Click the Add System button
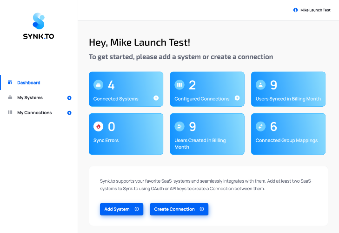339x233 pixels. 121,209
